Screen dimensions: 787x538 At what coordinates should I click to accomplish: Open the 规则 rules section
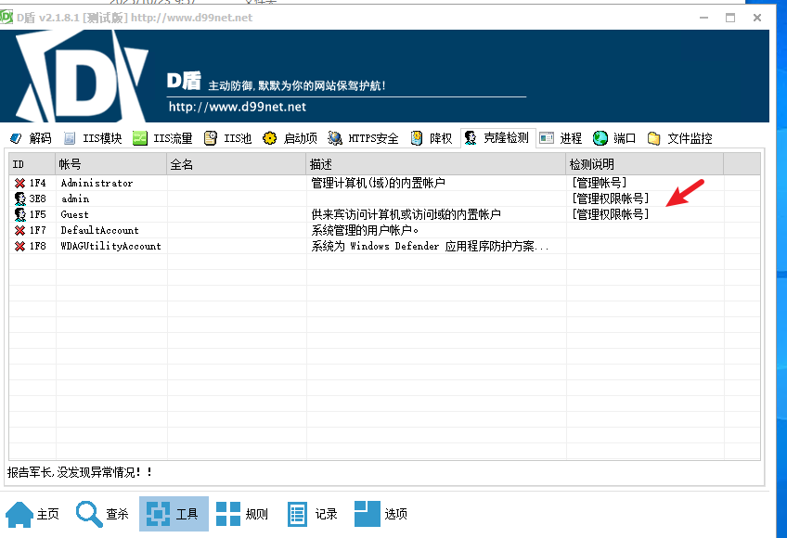242,514
